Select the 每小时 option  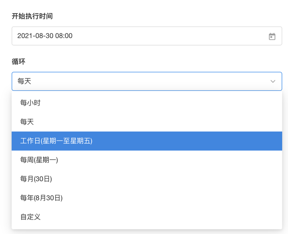[30, 103]
